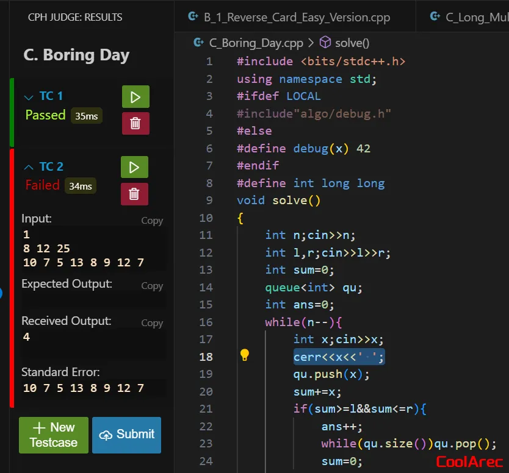Run test case TC 1
The width and height of the screenshot is (509, 473).
pyautogui.click(x=135, y=96)
